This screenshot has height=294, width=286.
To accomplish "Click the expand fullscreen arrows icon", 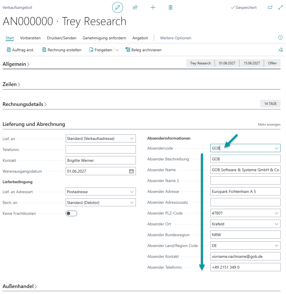I will (281, 7).
